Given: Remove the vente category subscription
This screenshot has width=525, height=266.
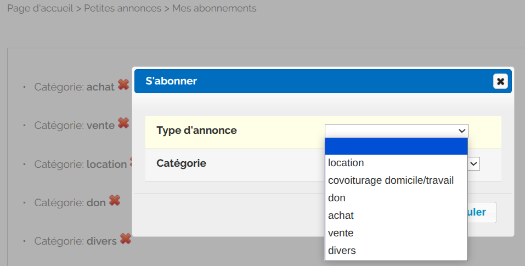Looking at the screenshot, I should 123,123.
